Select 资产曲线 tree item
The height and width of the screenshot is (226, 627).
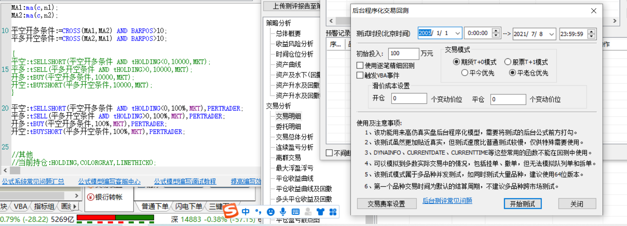(x=289, y=65)
